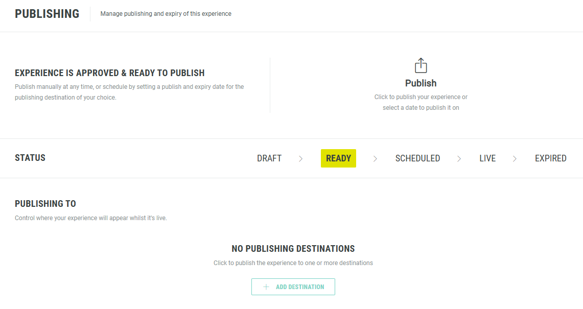This screenshot has height=309, width=583.
Task: Click the chevron between Scheduled and Live
Action: point(459,159)
